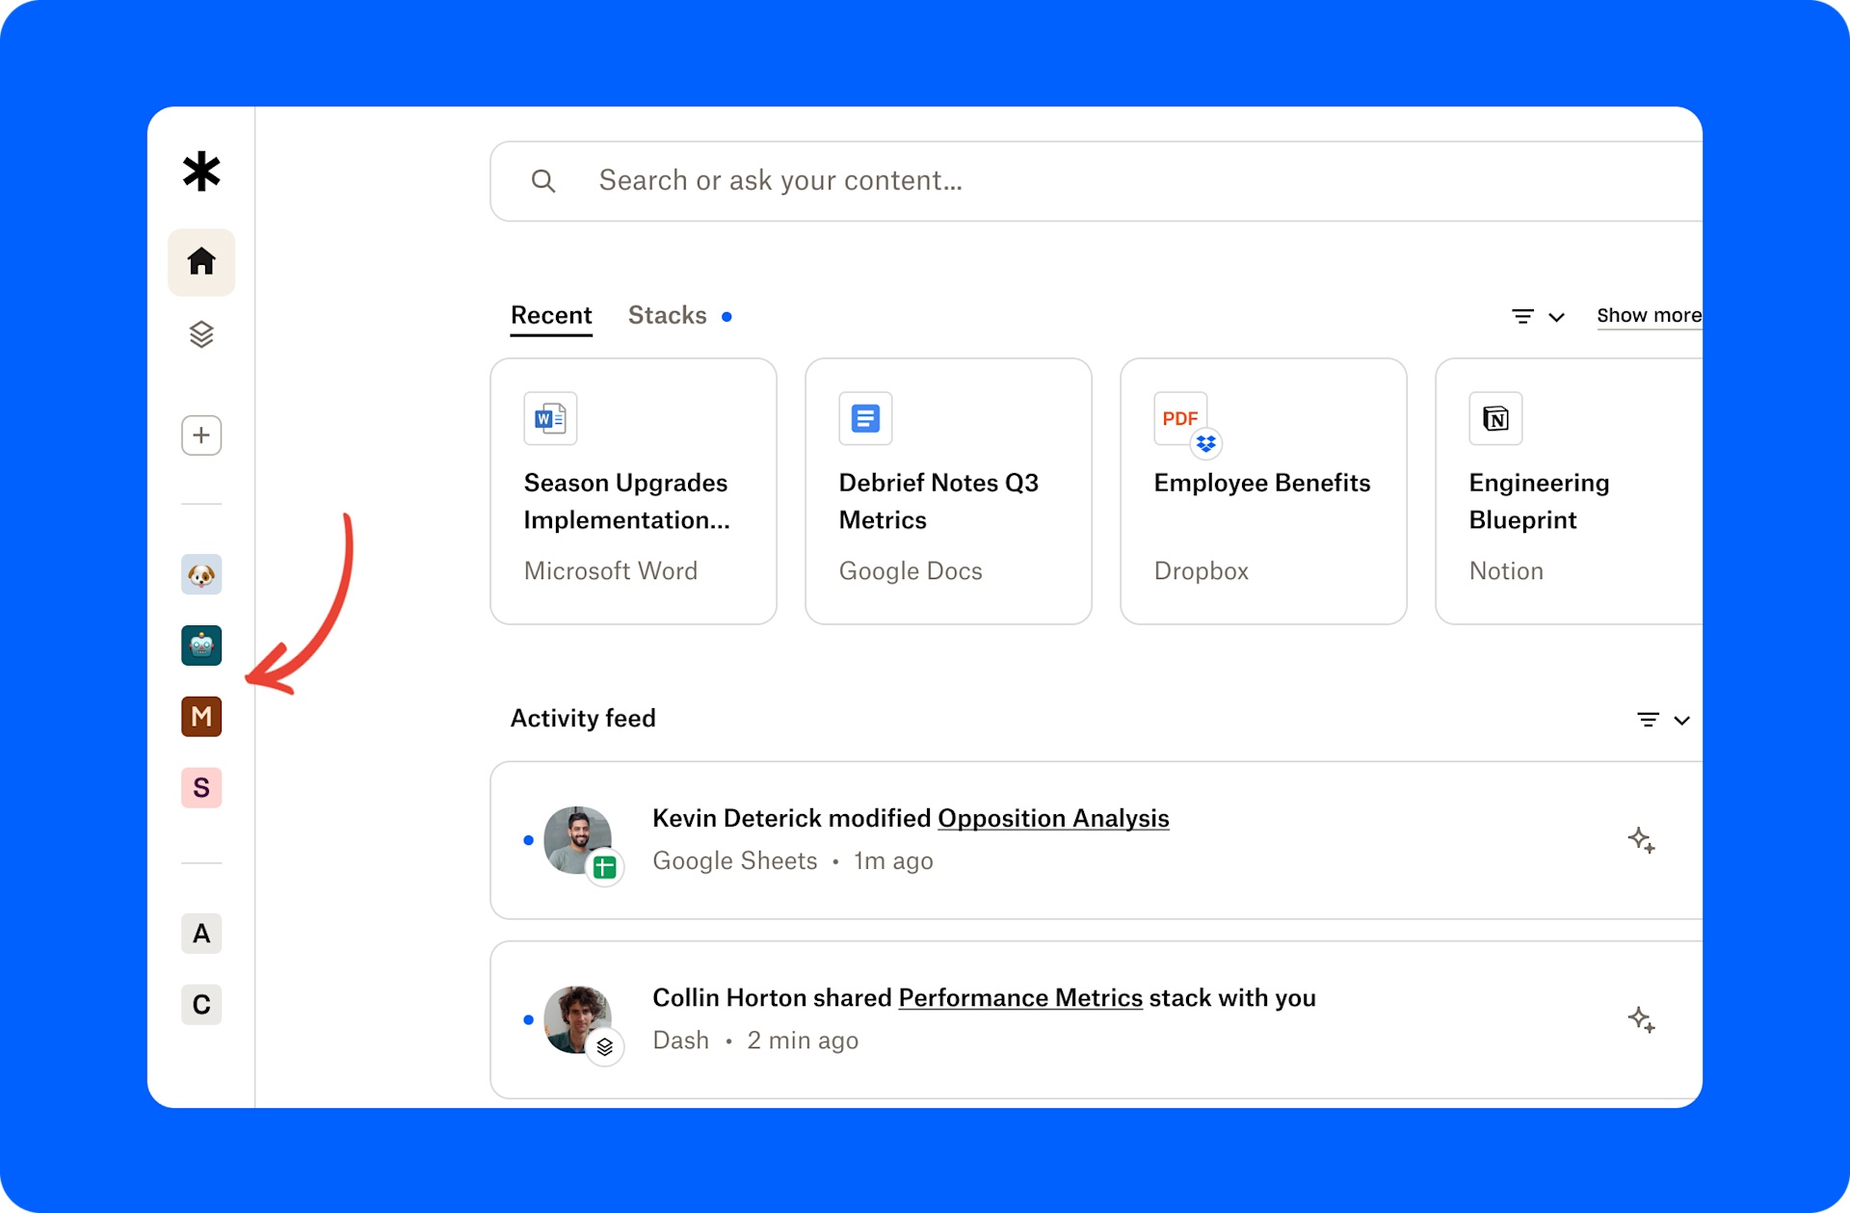
Task: Open the dog emoji stack
Action: [x=200, y=574]
